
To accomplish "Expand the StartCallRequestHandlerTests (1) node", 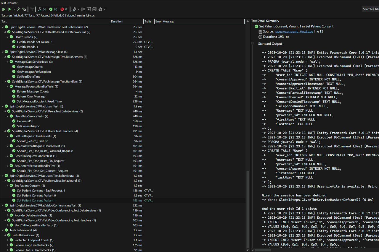I will [x=8, y=225].
